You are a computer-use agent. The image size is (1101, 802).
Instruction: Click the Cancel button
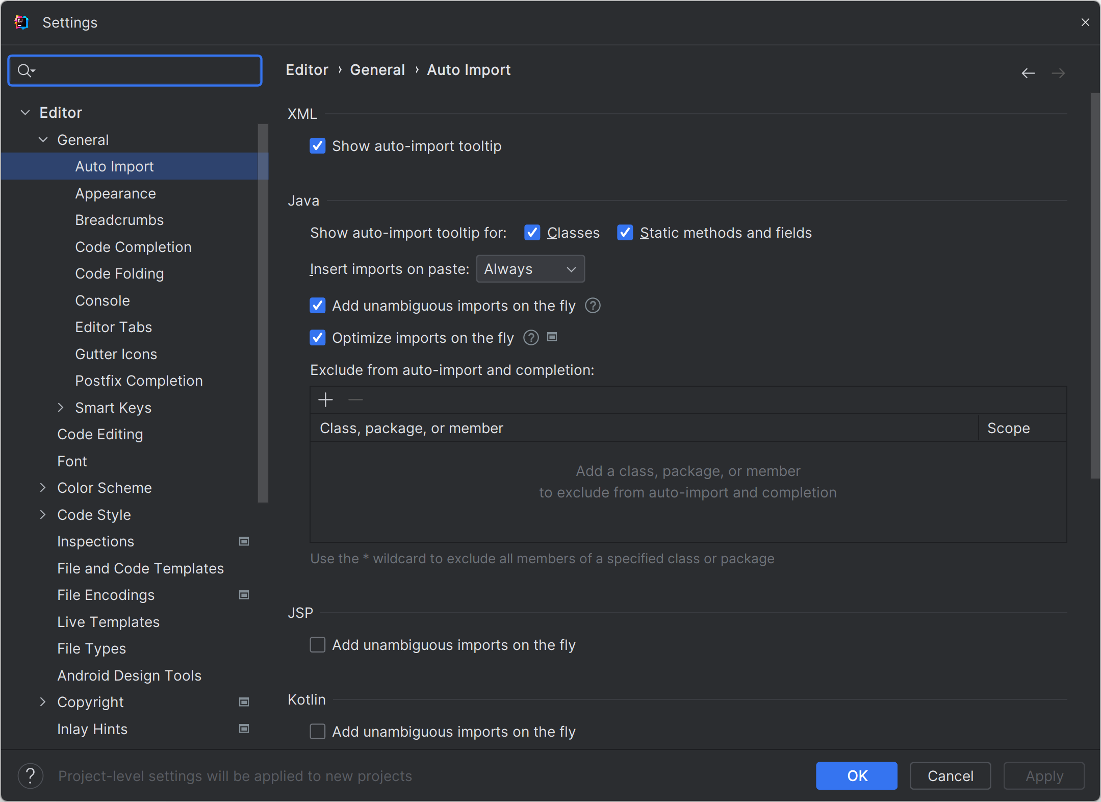[951, 775]
